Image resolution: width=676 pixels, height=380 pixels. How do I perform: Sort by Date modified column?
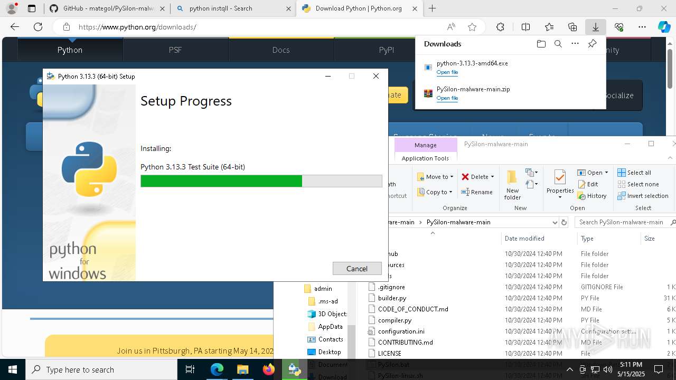coord(539,239)
